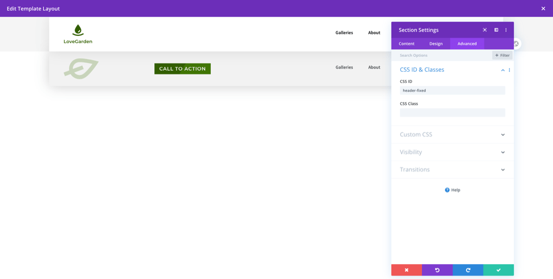Screen dimensions: 553x279
Task: Click the round icon behind Section Settings panel
Action: tap(517, 44)
